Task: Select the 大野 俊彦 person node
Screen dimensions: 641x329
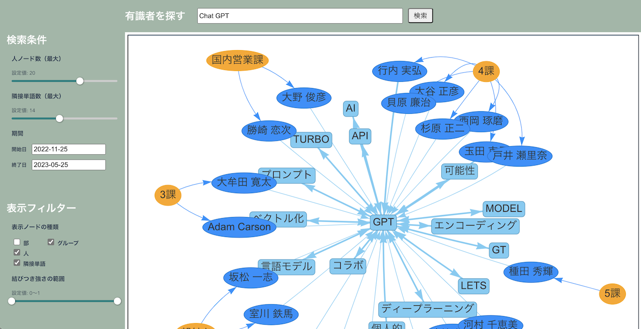Action: coord(304,98)
